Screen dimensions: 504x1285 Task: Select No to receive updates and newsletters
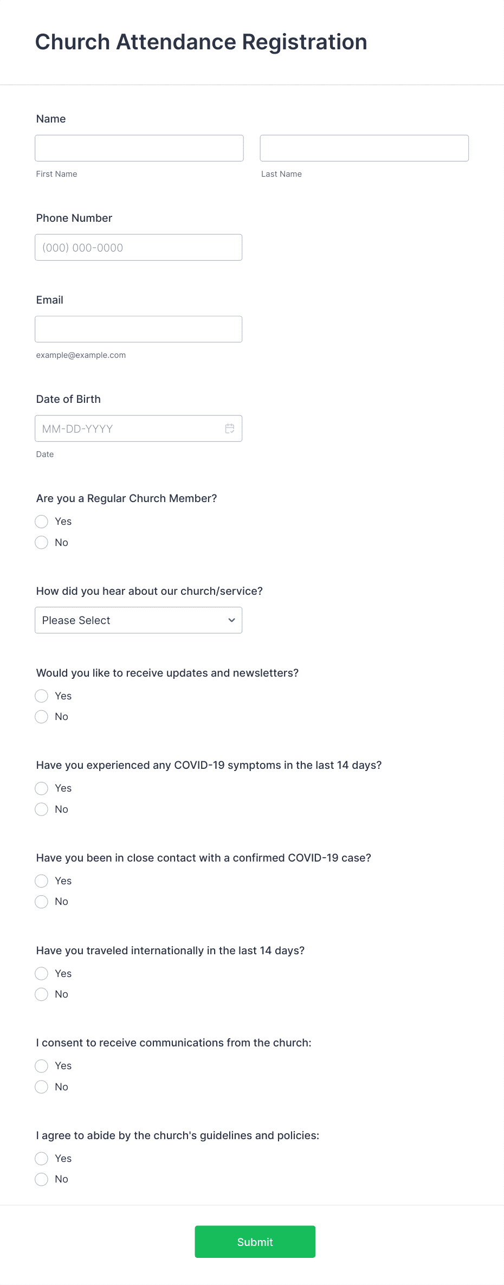coord(41,716)
